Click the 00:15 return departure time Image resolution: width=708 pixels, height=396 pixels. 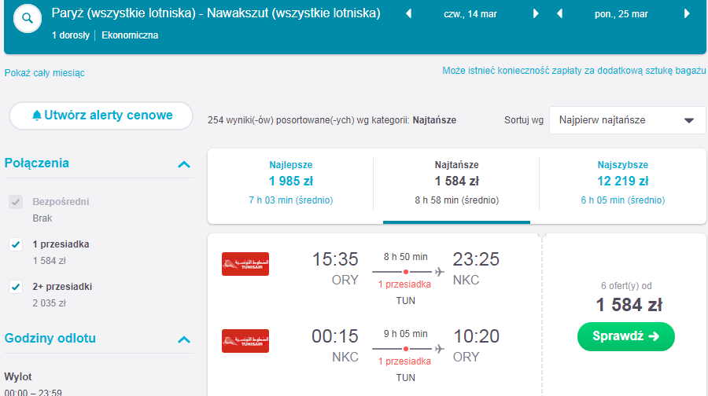(x=335, y=336)
